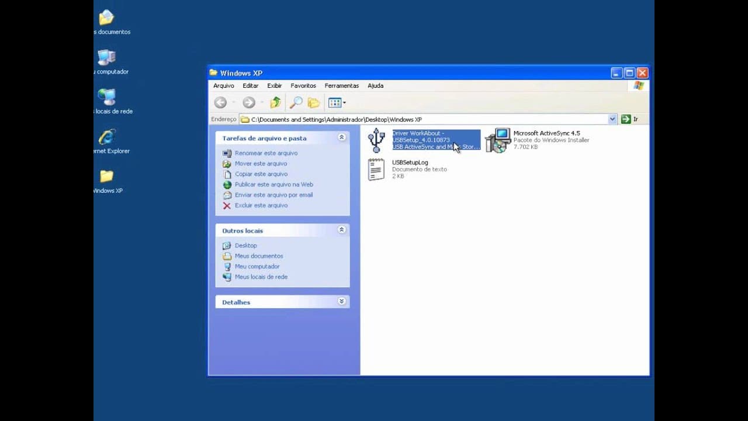This screenshot has width=748, height=421.
Task: Click Publicar este arquivo na Web link
Action: [274, 185]
